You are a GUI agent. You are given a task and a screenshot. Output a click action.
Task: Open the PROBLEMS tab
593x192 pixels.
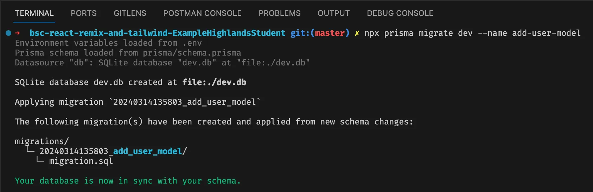(x=280, y=13)
